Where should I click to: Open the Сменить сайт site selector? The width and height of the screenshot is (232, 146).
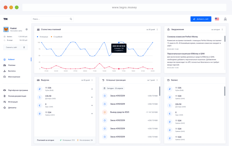tap(15, 47)
